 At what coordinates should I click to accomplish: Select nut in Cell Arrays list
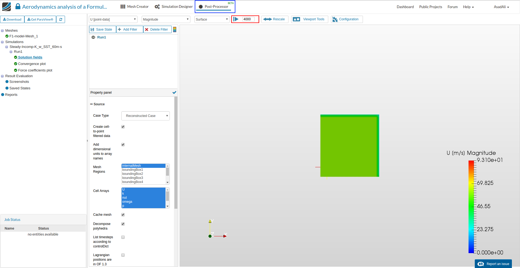(144, 198)
